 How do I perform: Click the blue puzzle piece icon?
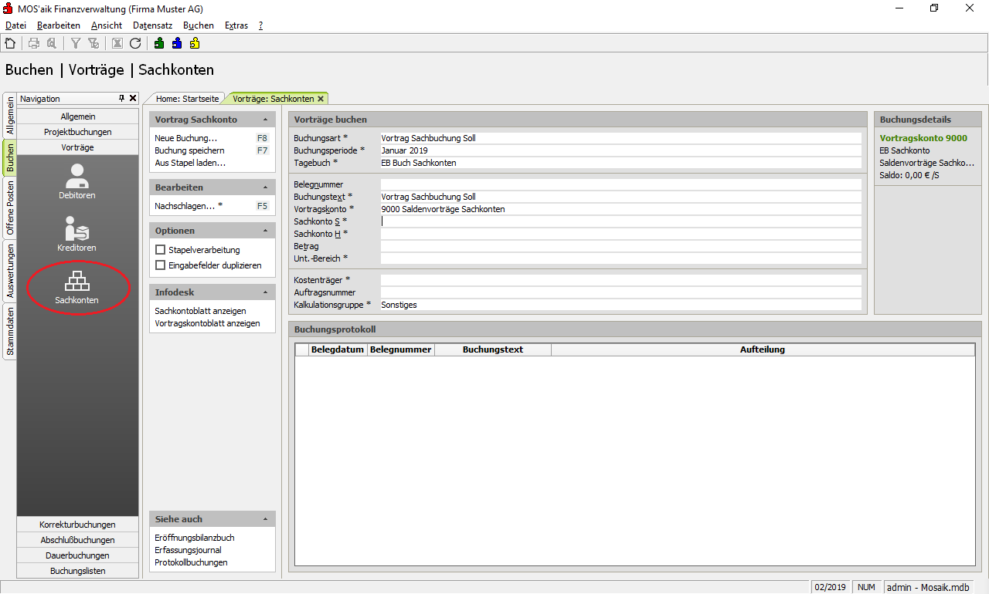(177, 43)
